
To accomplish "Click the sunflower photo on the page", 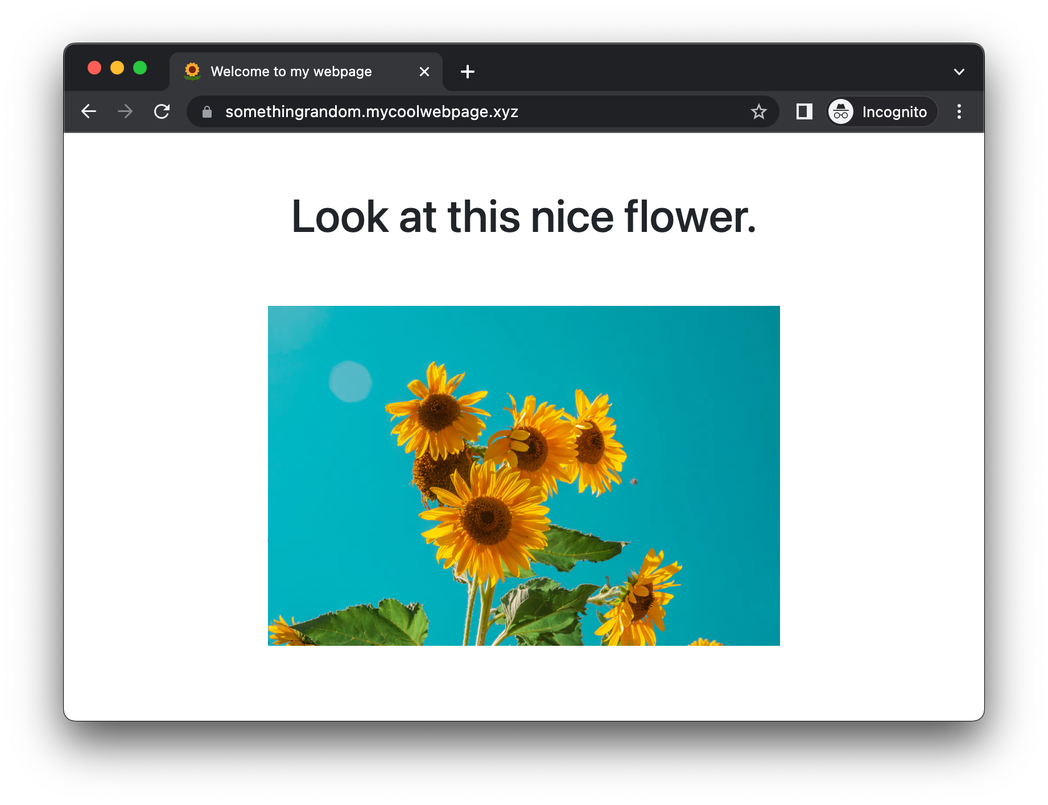I will pos(524,476).
